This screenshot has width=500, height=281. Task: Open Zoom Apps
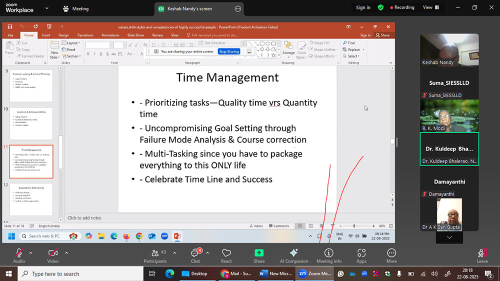coord(361,256)
